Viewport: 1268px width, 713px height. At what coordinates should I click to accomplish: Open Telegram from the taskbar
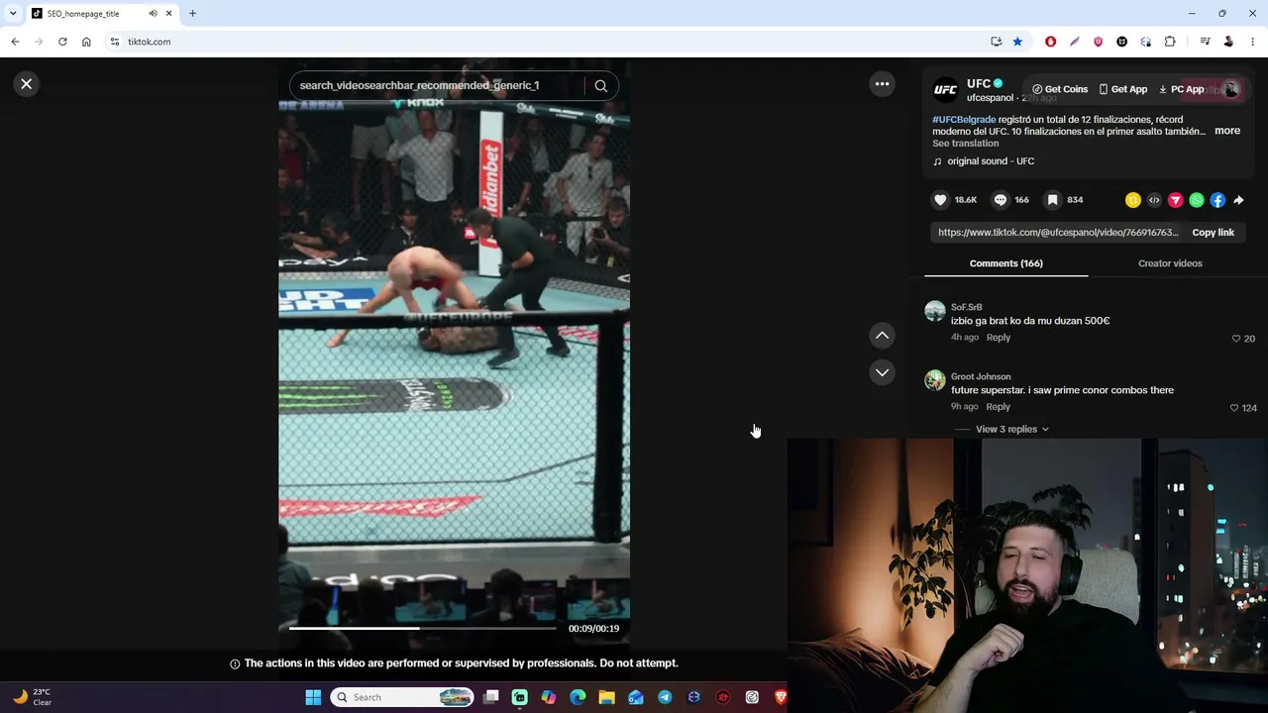tap(665, 697)
